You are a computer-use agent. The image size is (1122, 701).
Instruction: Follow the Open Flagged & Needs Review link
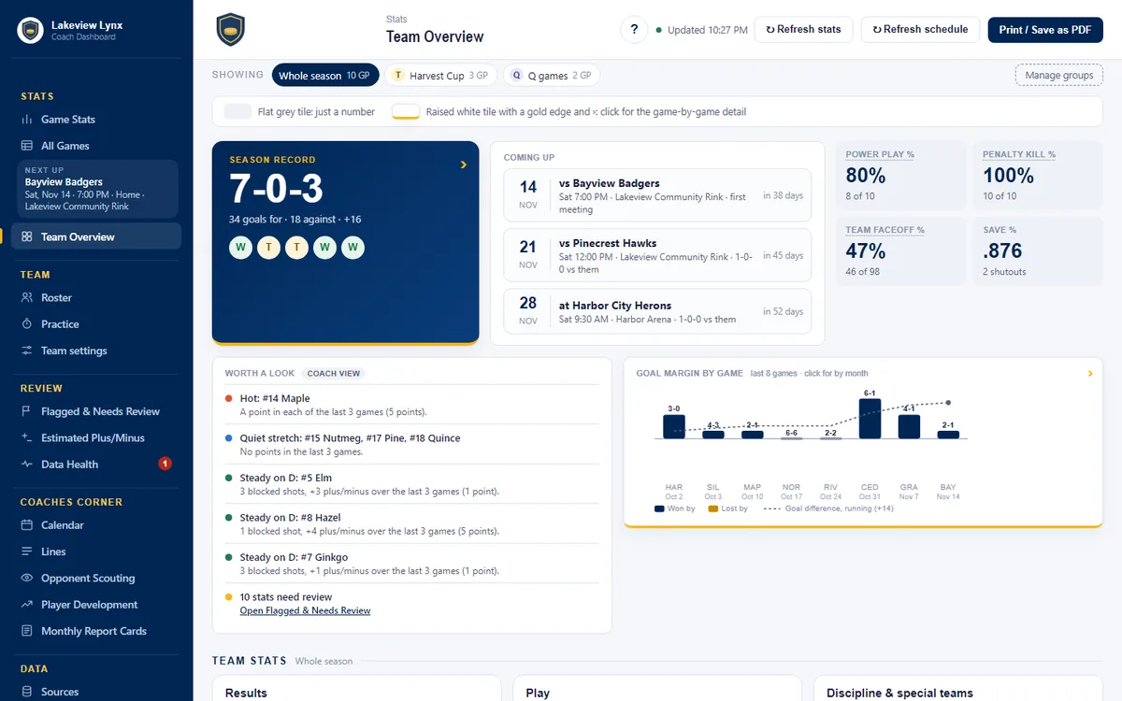click(305, 611)
